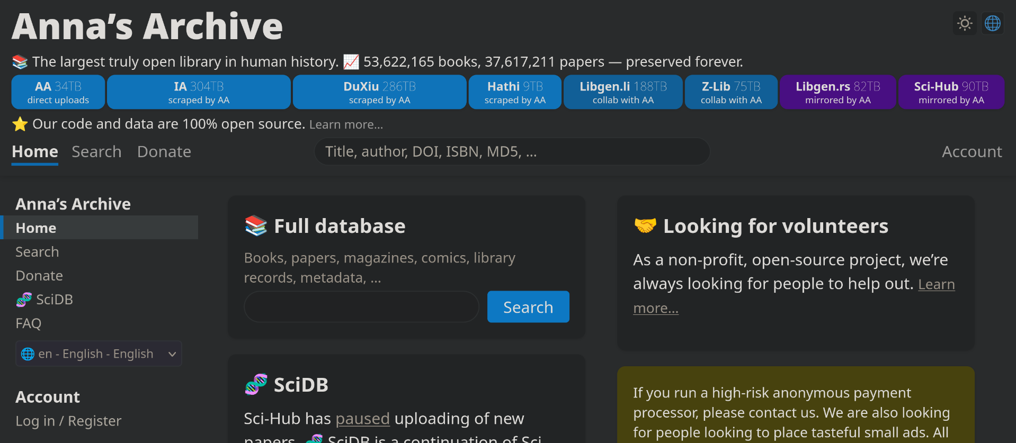Click the Libgen.rs 82TB mirrored badge
Viewport: 1016px width, 443px height.
838,92
